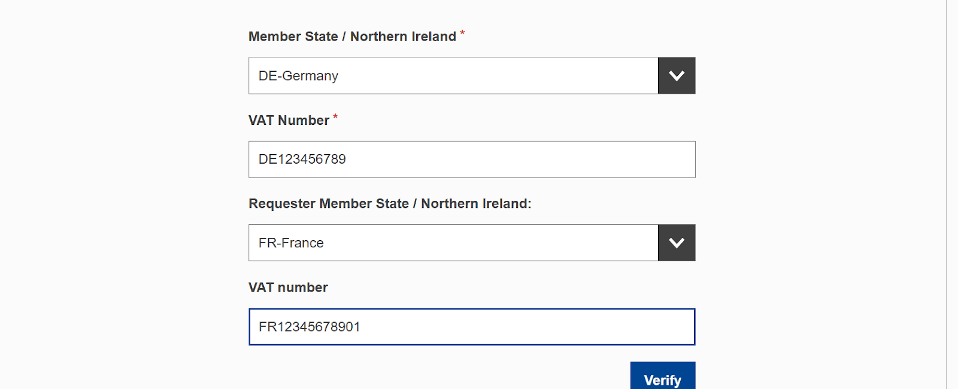Click empty space right of FR12345678901 value
The width and height of the screenshot is (958, 389).
[527, 327]
